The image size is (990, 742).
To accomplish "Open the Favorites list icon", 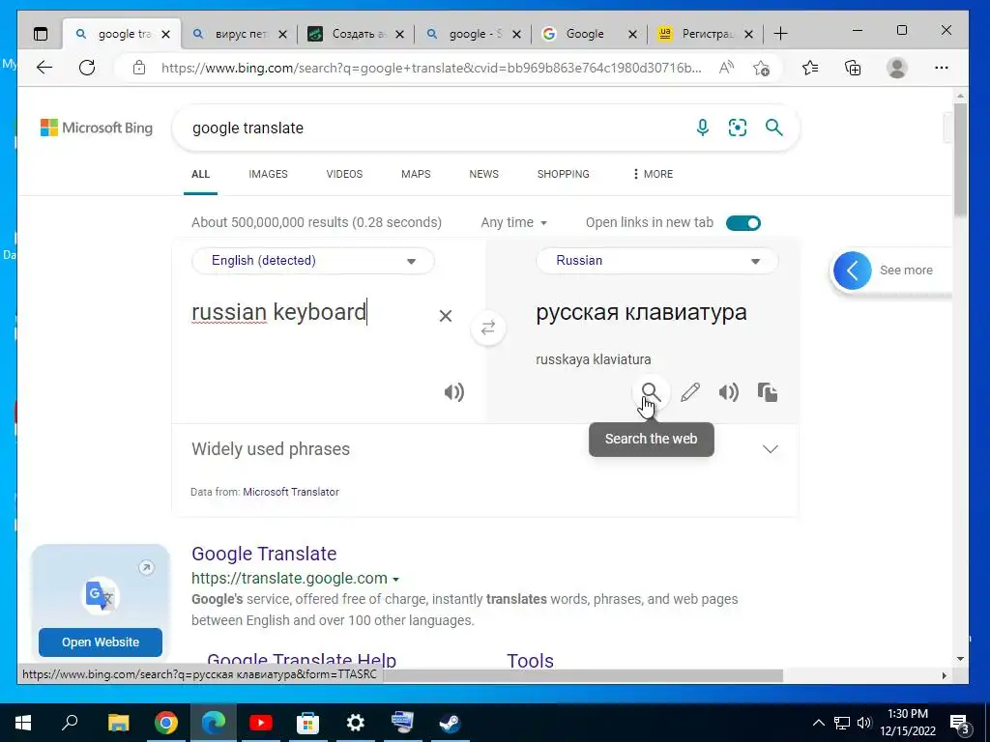I will (810, 68).
